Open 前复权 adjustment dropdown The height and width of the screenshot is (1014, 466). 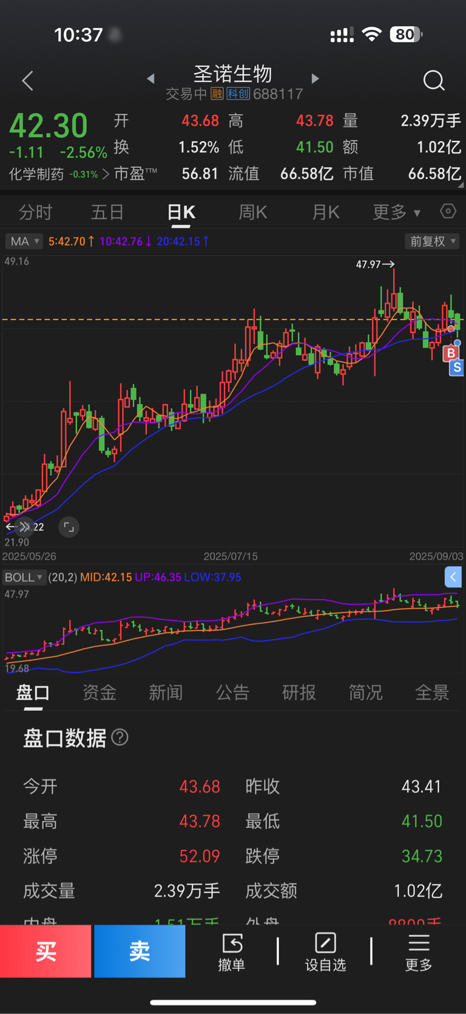[x=432, y=241]
